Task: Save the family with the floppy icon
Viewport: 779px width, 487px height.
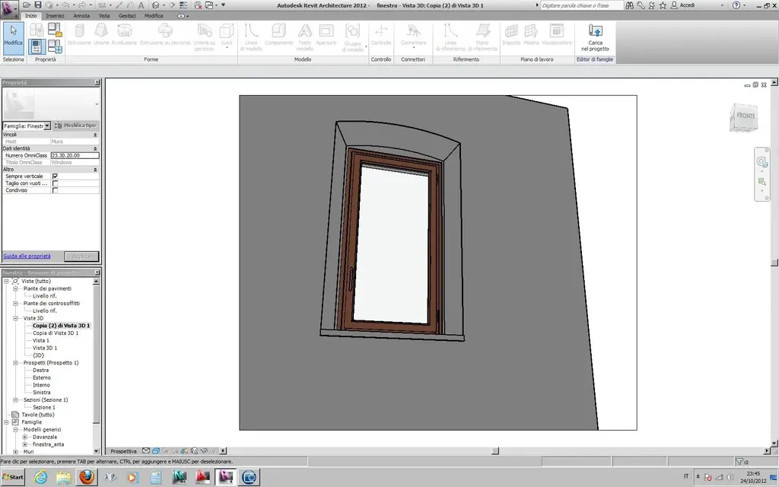Action: point(38,5)
